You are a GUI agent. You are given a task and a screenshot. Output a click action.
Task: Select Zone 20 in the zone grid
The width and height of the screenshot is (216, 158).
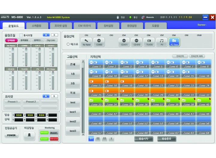pos(142,83)
